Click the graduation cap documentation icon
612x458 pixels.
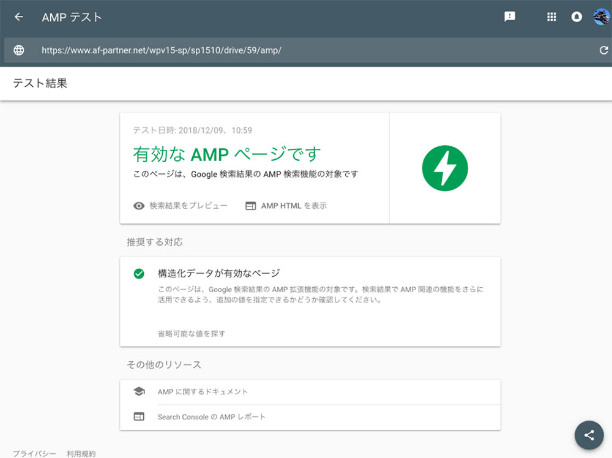pos(139,391)
